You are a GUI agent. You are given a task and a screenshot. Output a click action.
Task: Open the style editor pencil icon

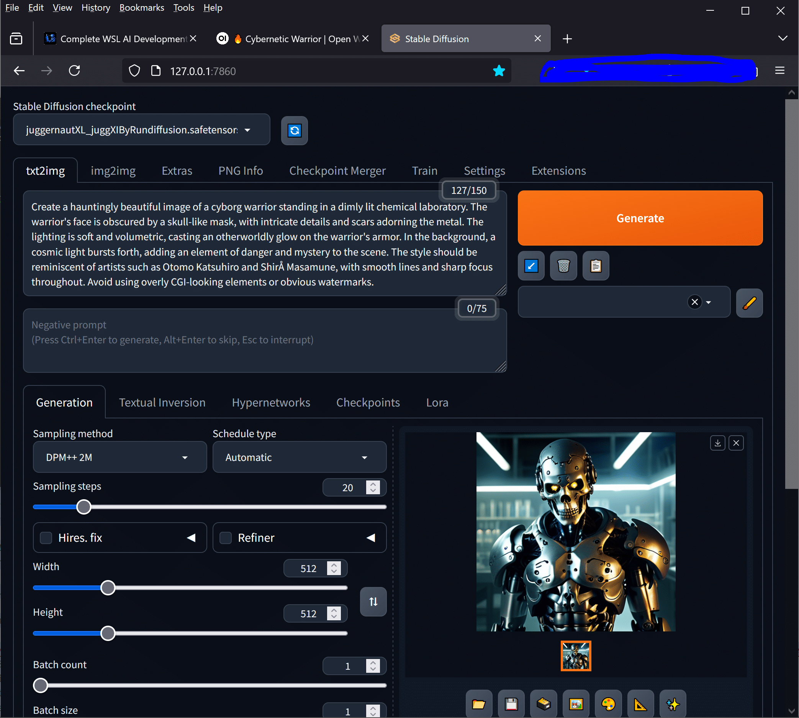tap(749, 303)
